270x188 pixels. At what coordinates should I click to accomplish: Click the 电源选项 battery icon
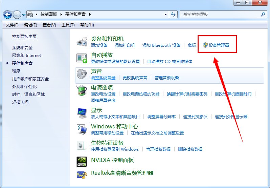point(82,90)
